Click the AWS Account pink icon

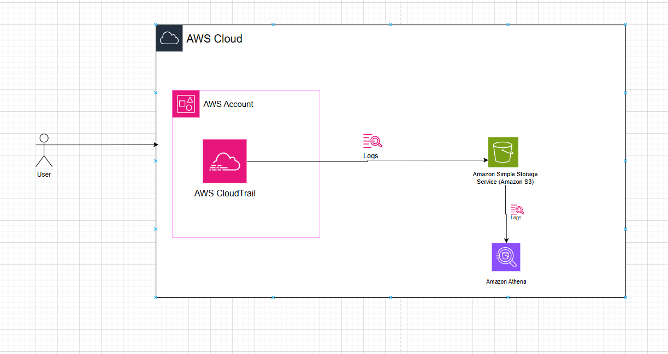tap(186, 104)
